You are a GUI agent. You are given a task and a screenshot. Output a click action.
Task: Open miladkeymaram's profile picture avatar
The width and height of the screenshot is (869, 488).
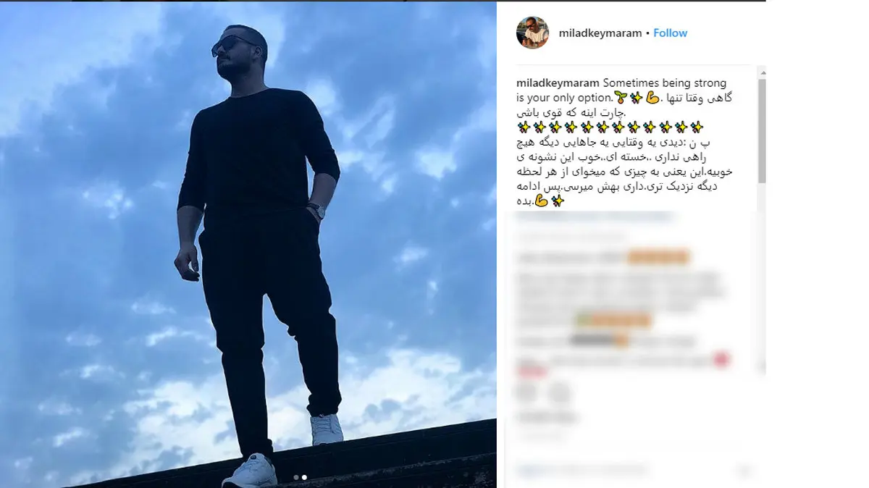coord(532,33)
